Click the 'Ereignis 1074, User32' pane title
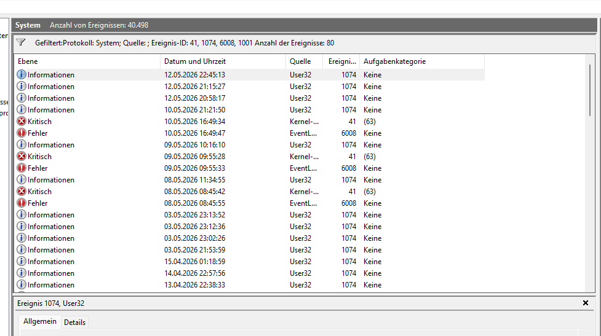Viewport: 601px width, 336px height. point(50,303)
